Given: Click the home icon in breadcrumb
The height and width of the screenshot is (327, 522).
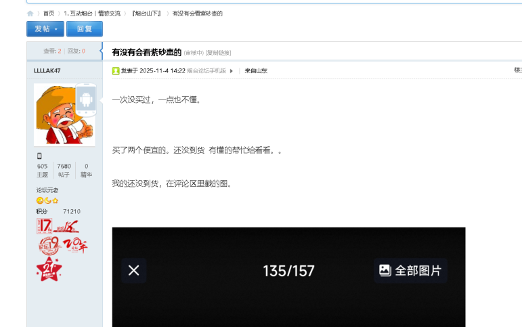Looking at the screenshot, I should coord(30,14).
